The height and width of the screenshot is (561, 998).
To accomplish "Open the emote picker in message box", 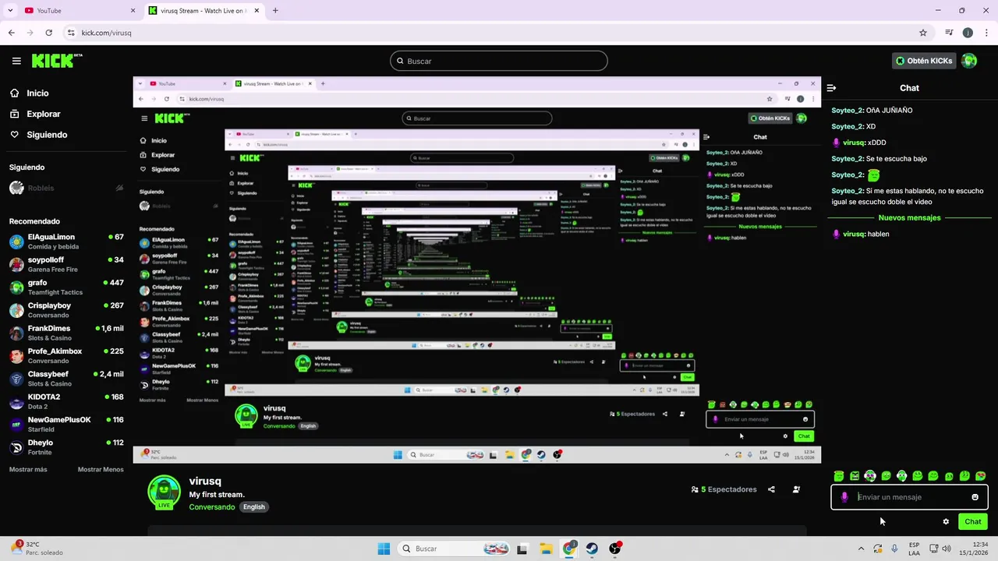I will [975, 497].
